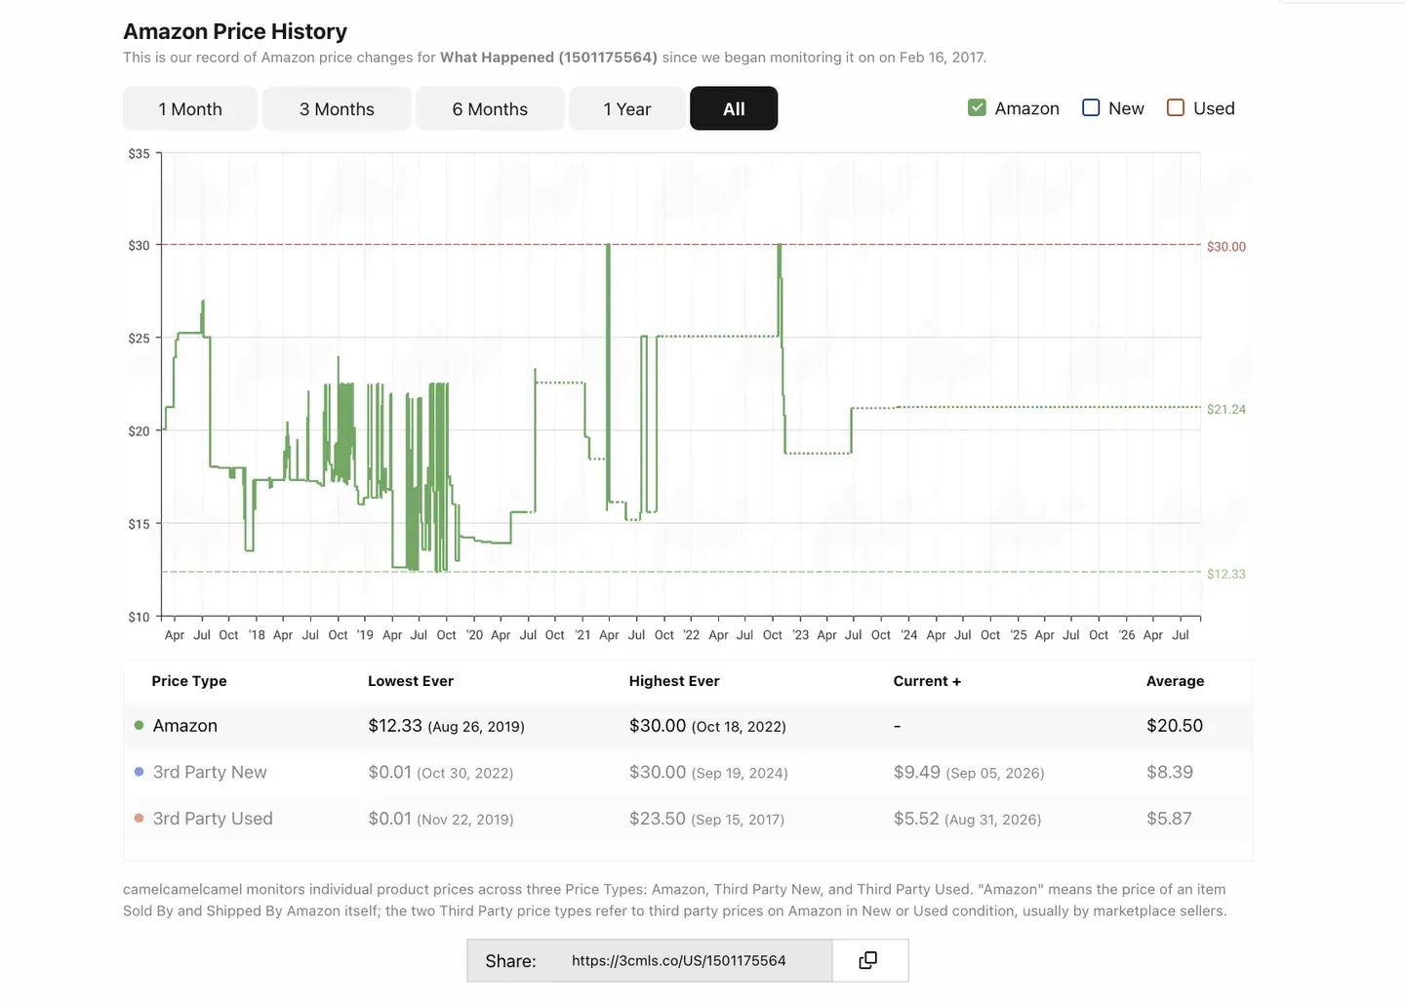The width and height of the screenshot is (1405, 1007).
Task: Click 3rd Party Used highest price $23.50
Action: click(x=658, y=819)
